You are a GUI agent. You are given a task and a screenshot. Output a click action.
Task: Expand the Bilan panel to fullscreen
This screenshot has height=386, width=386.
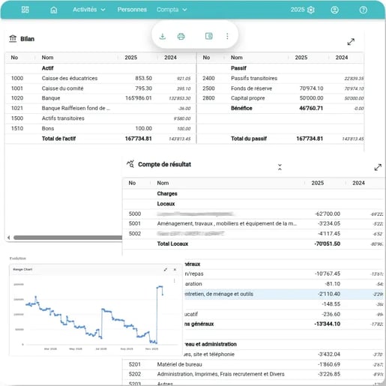click(351, 42)
